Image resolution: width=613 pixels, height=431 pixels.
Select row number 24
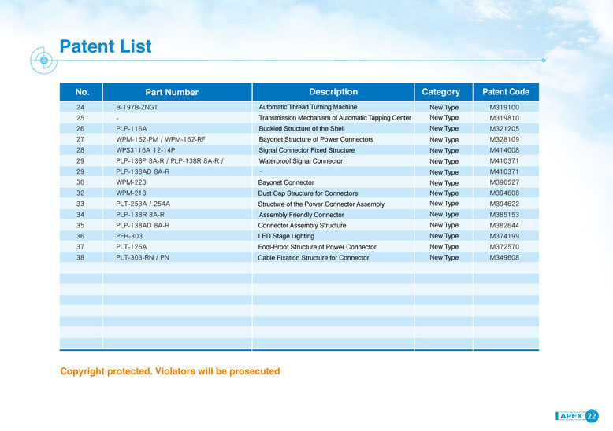(80, 107)
